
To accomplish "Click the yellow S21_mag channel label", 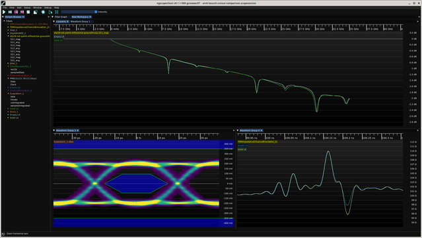I will (81, 33).
